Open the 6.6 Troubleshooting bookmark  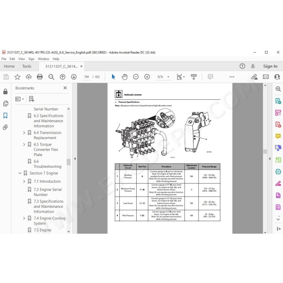[x=47, y=164]
